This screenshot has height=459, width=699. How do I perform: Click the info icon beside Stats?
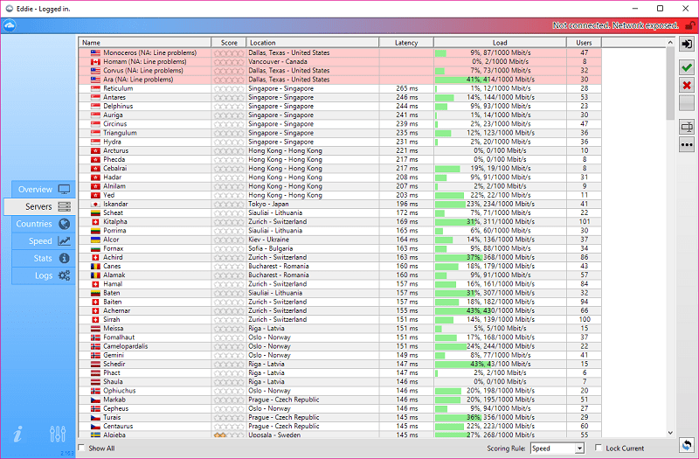click(x=64, y=258)
